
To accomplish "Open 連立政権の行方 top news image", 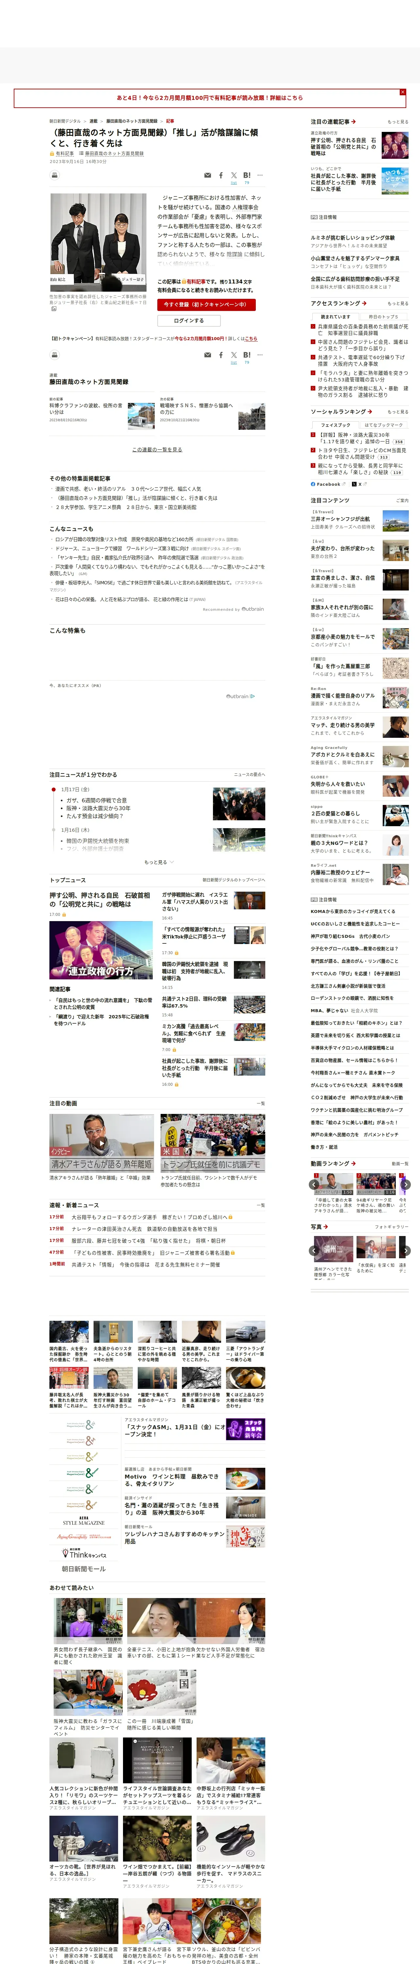I will click(101, 950).
